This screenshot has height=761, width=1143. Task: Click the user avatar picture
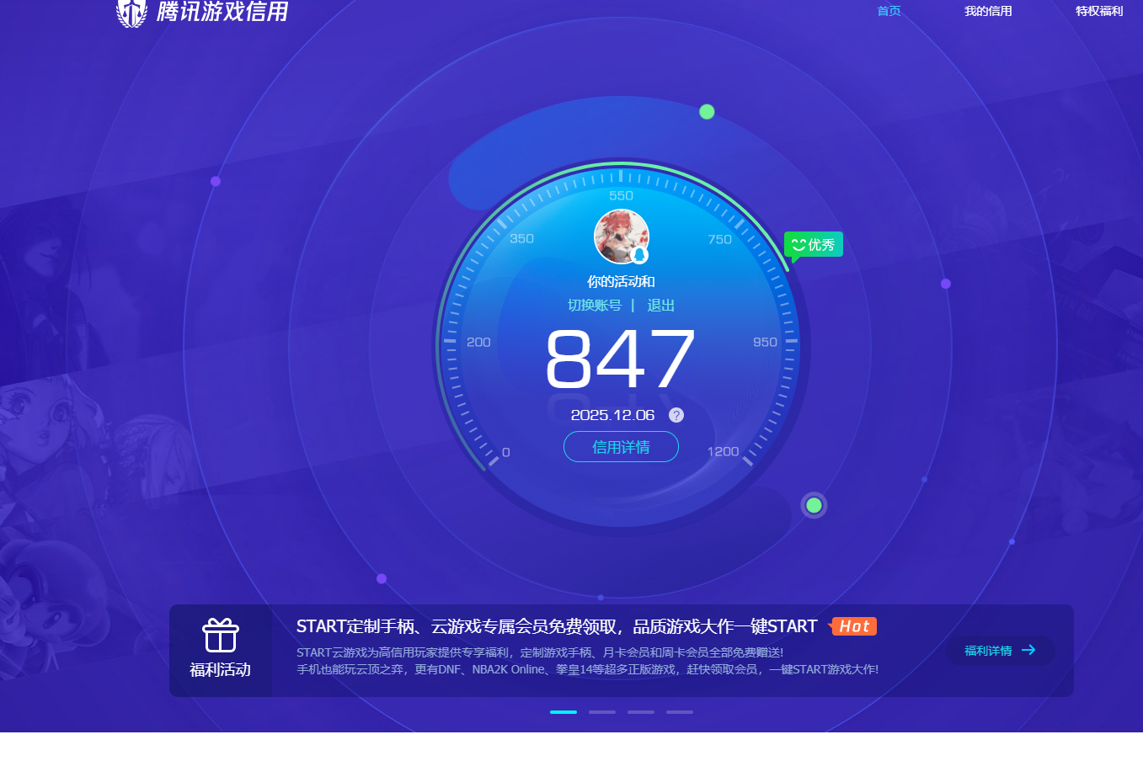coord(620,235)
